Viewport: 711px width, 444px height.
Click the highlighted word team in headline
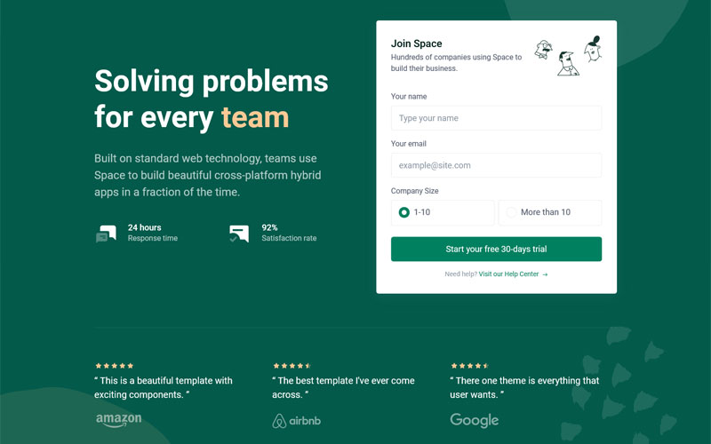(255, 117)
